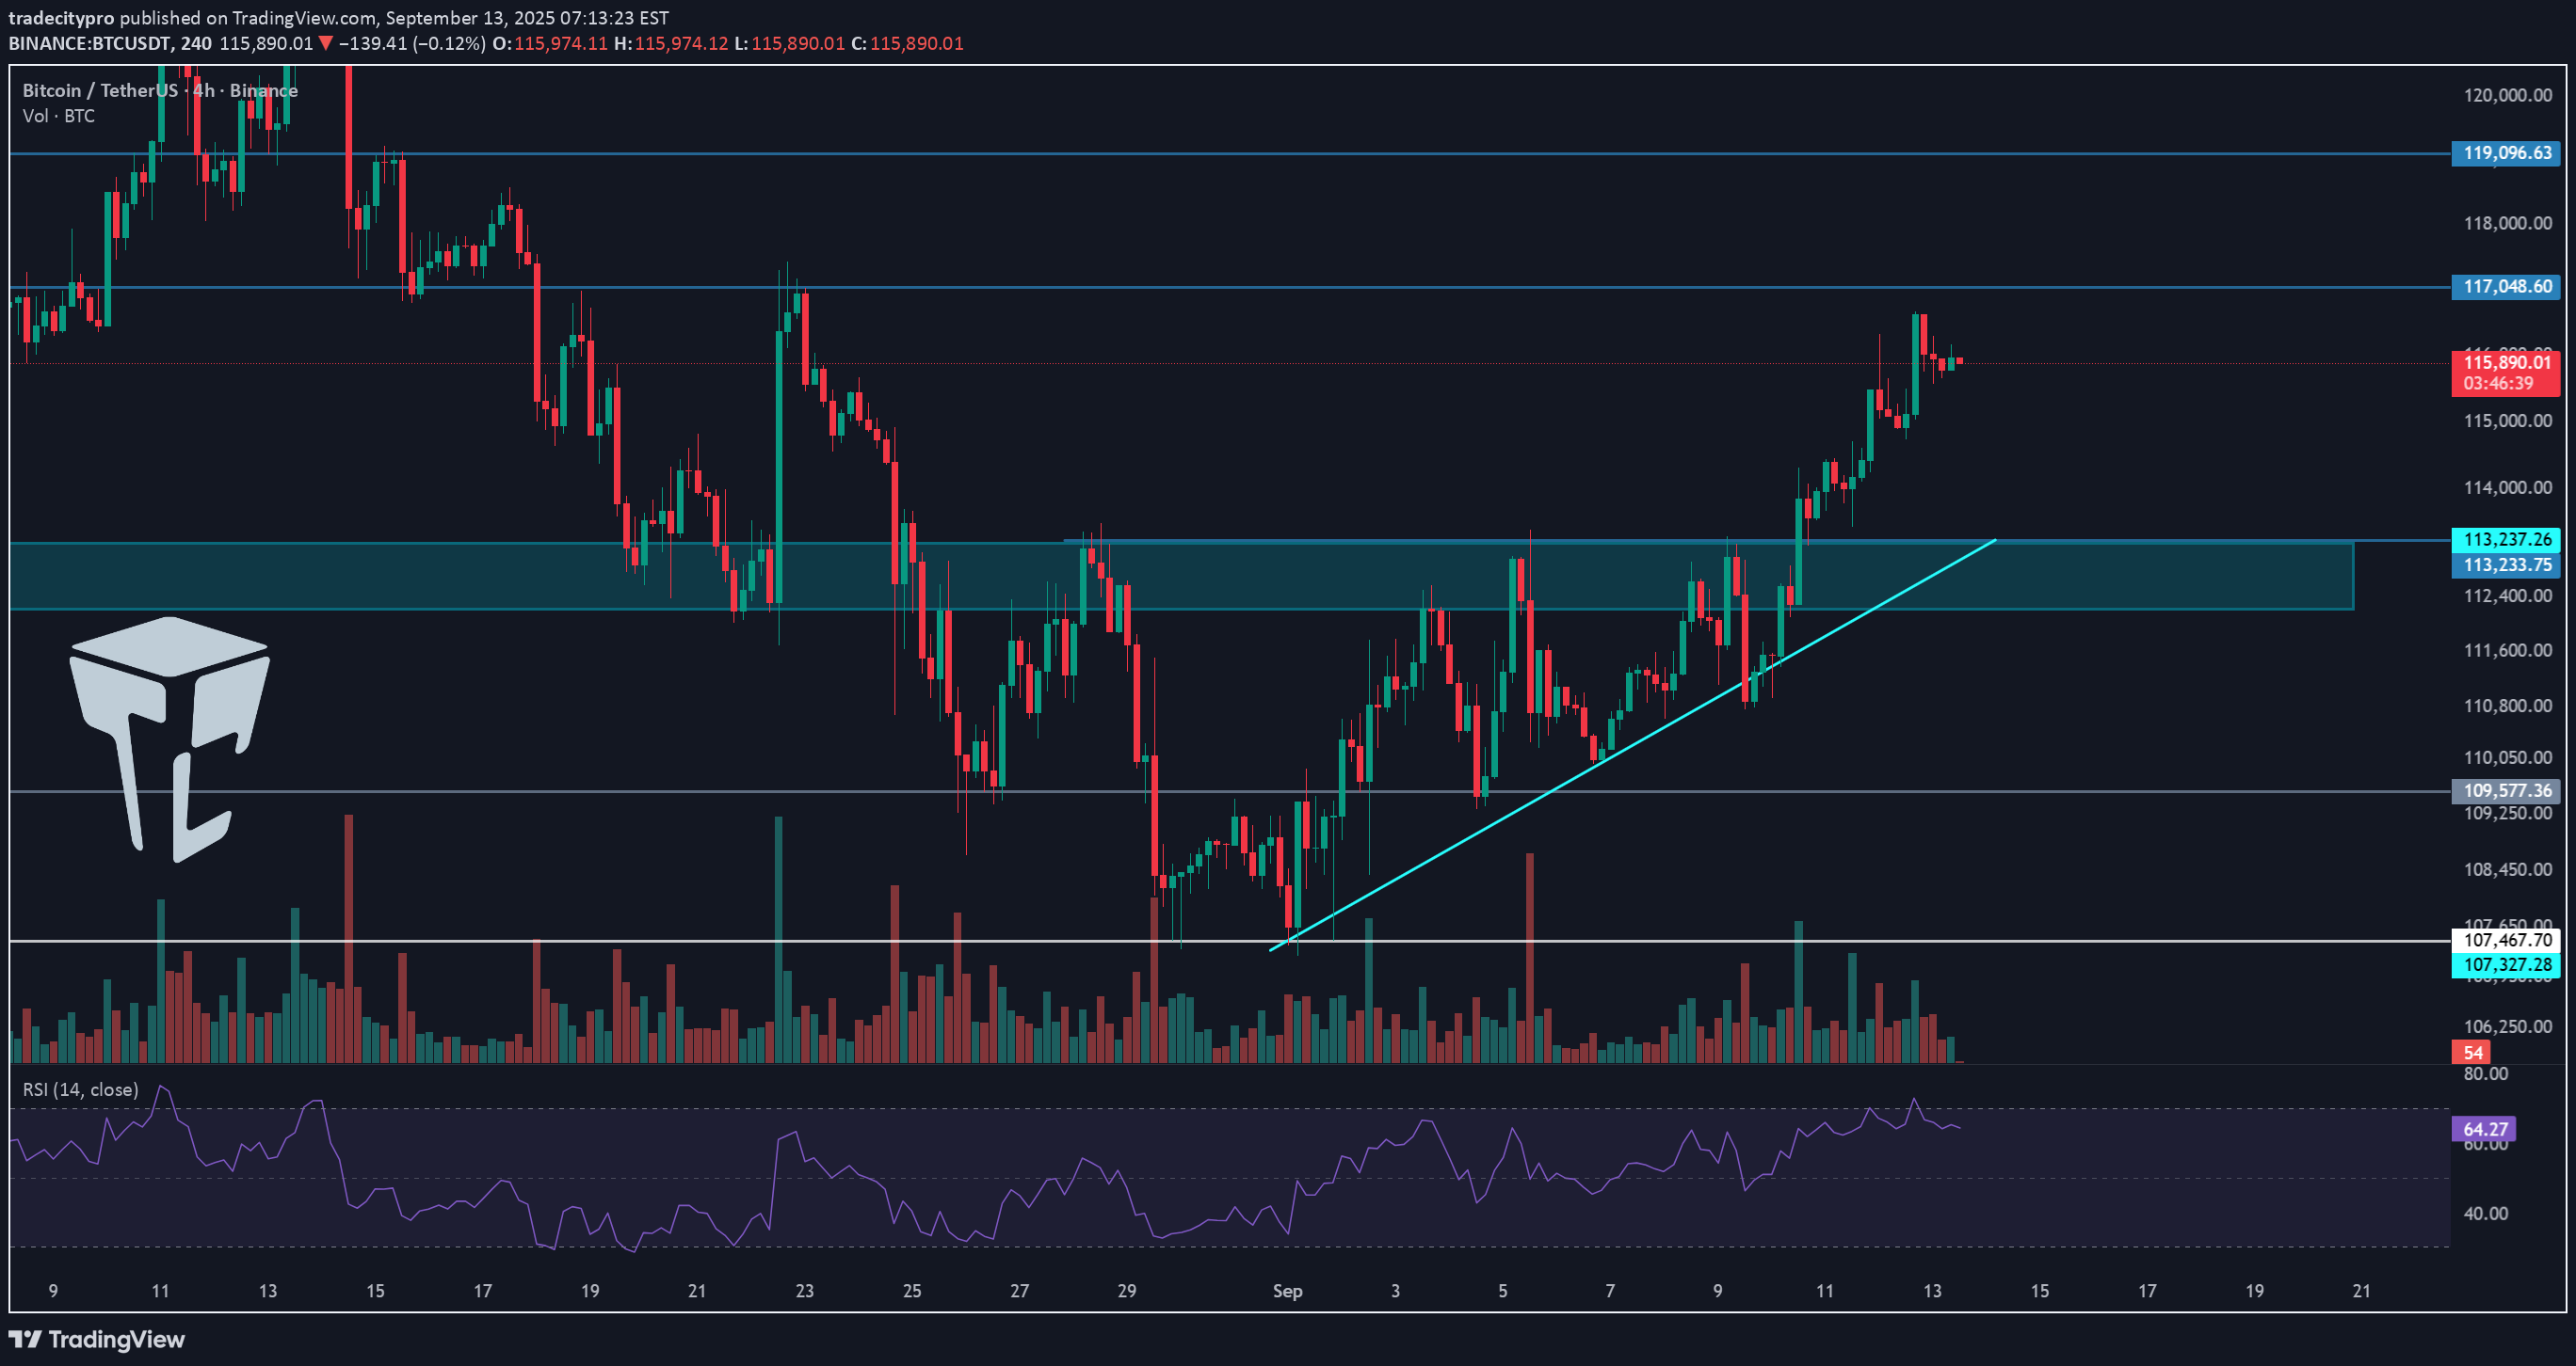Click the TradingView logo at the bottom

pyautogui.click(x=97, y=1339)
